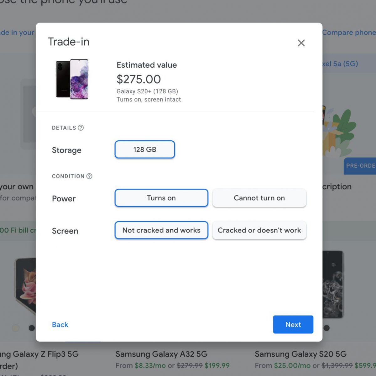The height and width of the screenshot is (376, 376).
Task: Select the cream color swatch for Z Flip3
Action: 15,328
